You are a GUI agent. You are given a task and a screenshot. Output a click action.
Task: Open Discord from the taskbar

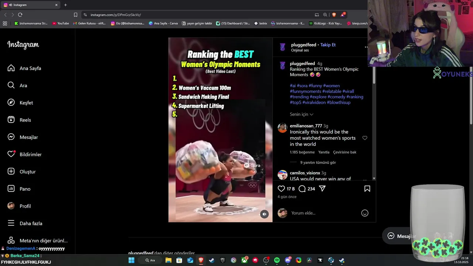pos(287,260)
